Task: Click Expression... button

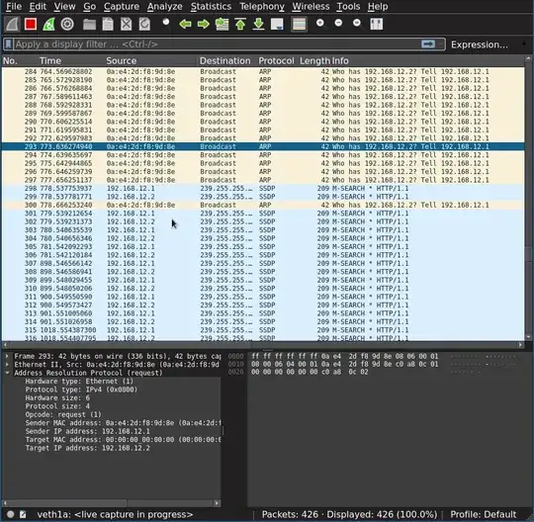Action: click(x=480, y=44)
